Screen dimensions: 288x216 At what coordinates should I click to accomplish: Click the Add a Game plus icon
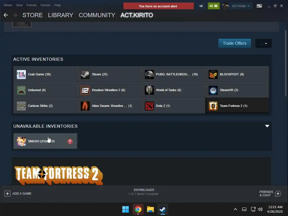coord(7,193)
